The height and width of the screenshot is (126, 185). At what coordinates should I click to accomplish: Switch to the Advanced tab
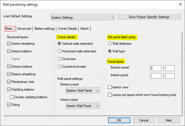coord(24,29)
